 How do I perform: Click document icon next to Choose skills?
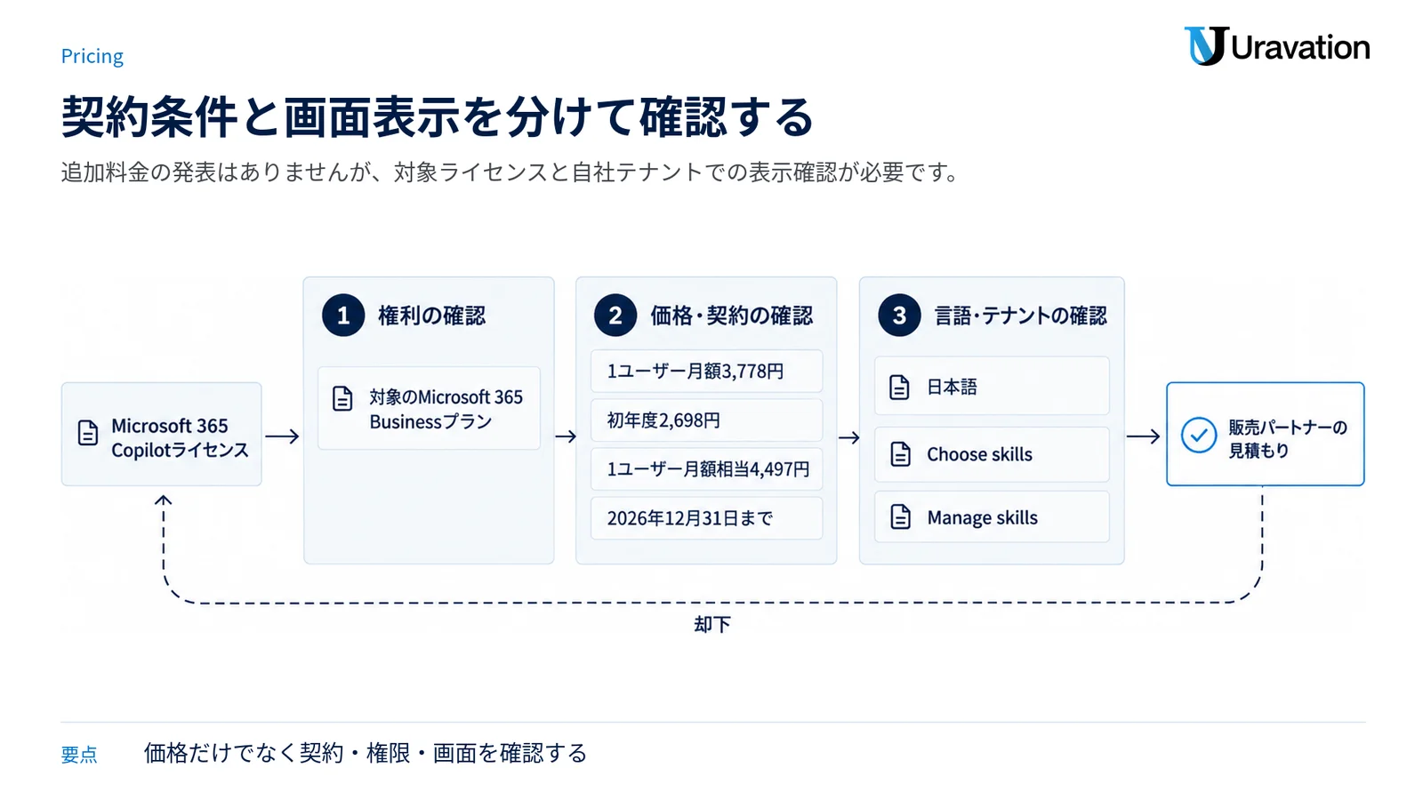point(900,454)
